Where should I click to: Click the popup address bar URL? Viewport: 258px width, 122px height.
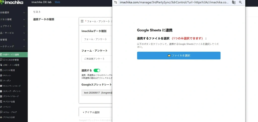point(174,2)
